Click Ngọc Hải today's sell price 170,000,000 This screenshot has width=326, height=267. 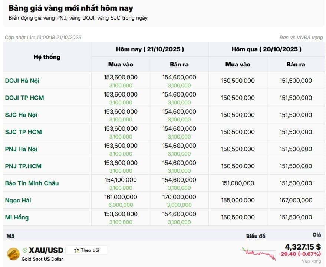179,197
